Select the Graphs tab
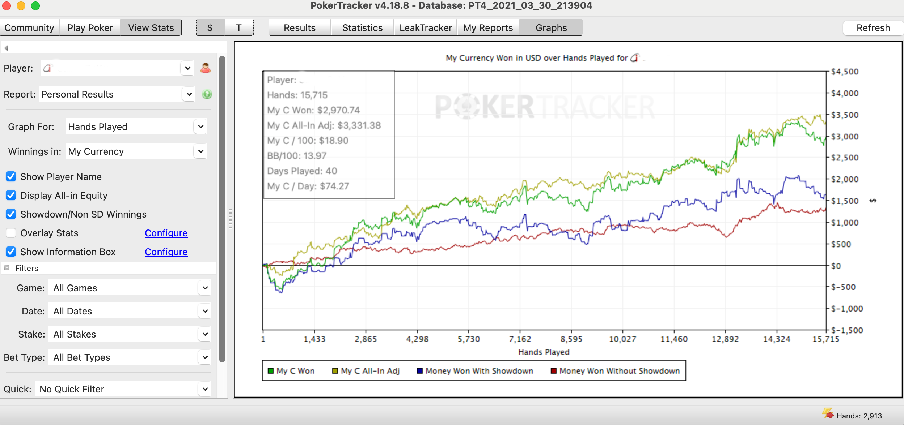The width and height of the screenshot is (904, 425). tap(552, 28)
